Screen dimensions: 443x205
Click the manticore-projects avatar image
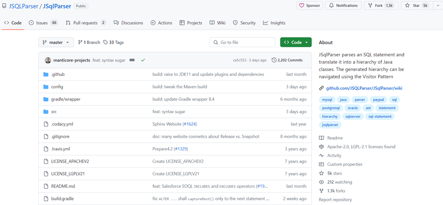click(x=48, y=60)
